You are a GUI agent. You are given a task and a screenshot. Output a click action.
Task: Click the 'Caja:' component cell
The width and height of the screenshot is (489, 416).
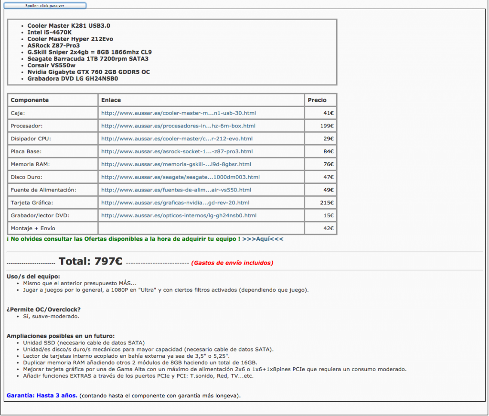[53, 113]
